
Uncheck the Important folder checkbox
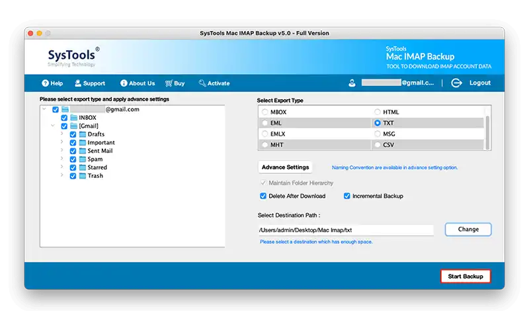(73, 142)
